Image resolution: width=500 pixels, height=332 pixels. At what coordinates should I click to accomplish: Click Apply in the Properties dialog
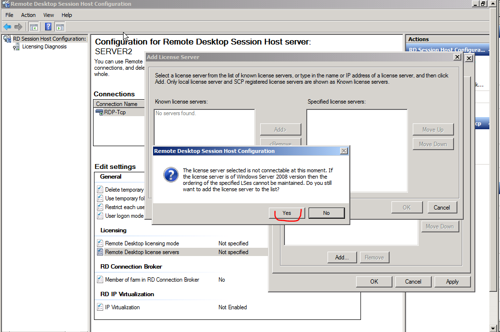(452, 281)
